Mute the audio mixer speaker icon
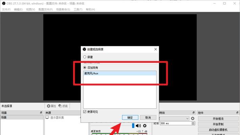The width and height of the screenshot is (240, 135). 138,126
